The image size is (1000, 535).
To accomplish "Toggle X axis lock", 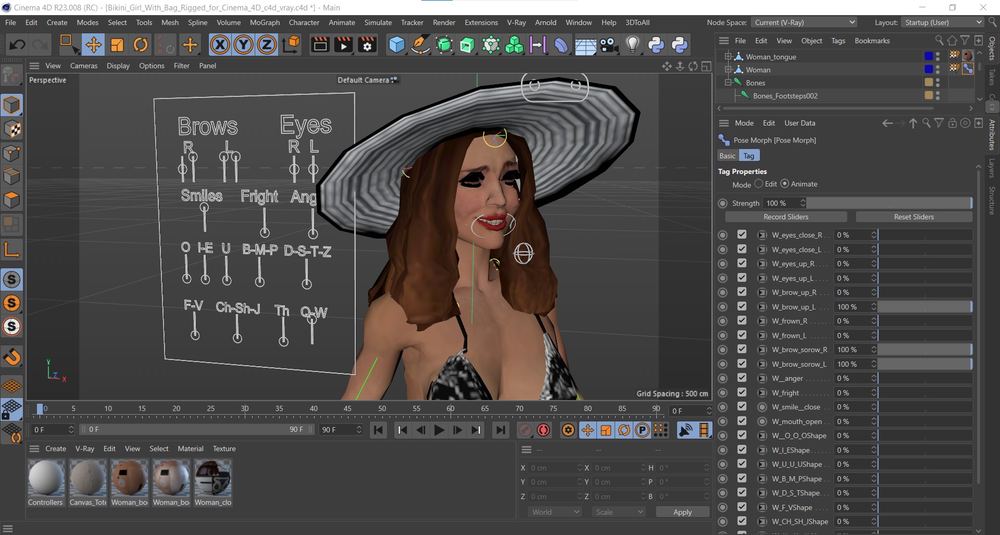I will pyautogui.click(x=220, y=45).
